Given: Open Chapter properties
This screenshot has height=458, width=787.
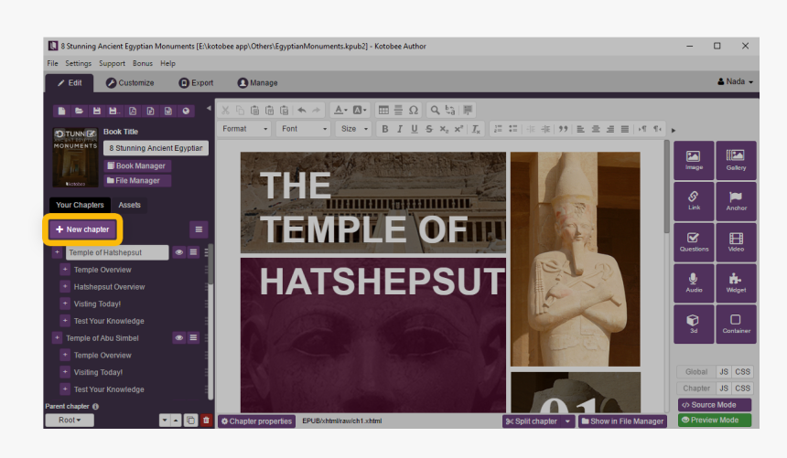Looking at the screenshot, I should click(x=256, y=421).
